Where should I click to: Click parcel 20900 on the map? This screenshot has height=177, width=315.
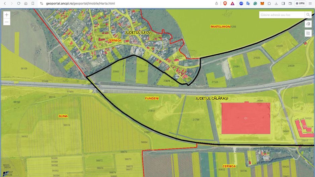click(x=116, y=71)
